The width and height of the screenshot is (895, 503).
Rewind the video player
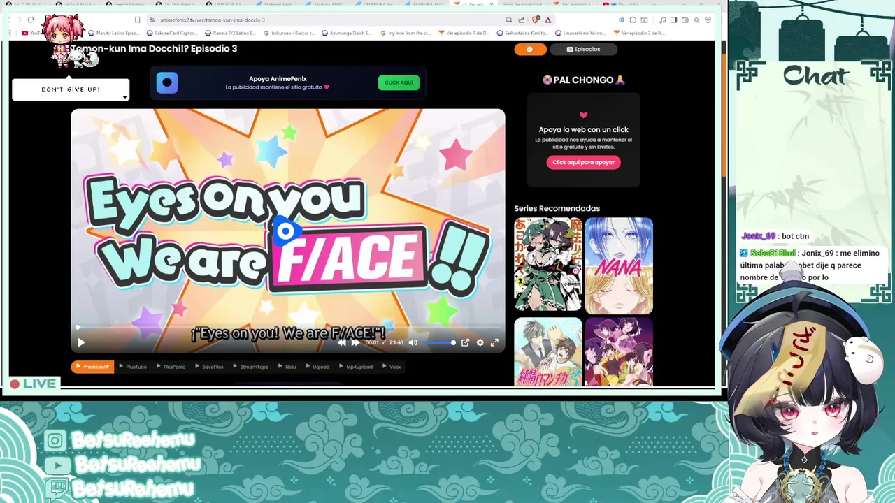point(341,342)
